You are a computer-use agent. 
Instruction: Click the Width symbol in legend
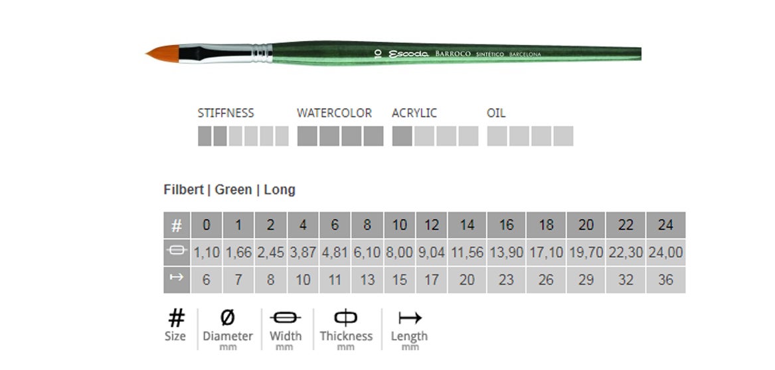[x=286, y=318]
